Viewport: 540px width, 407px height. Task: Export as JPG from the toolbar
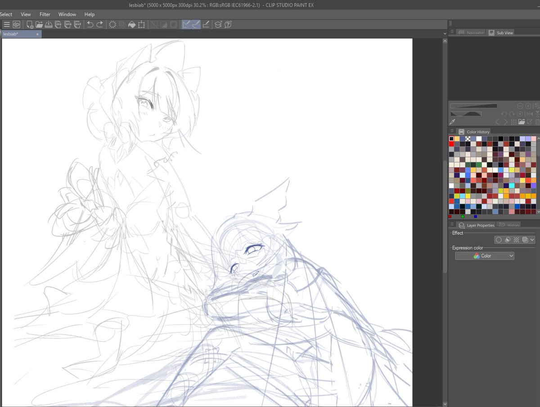point(58,24)
